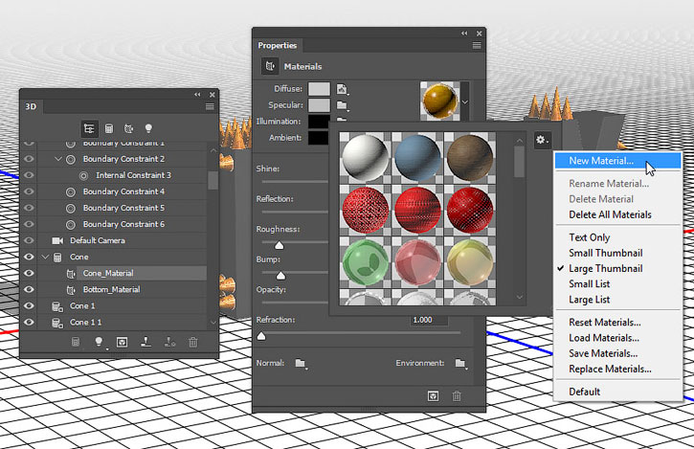The width and height of the screenshot is (694, 449).
Task: Open the Ambient color swatch
Action: [319, 138]
